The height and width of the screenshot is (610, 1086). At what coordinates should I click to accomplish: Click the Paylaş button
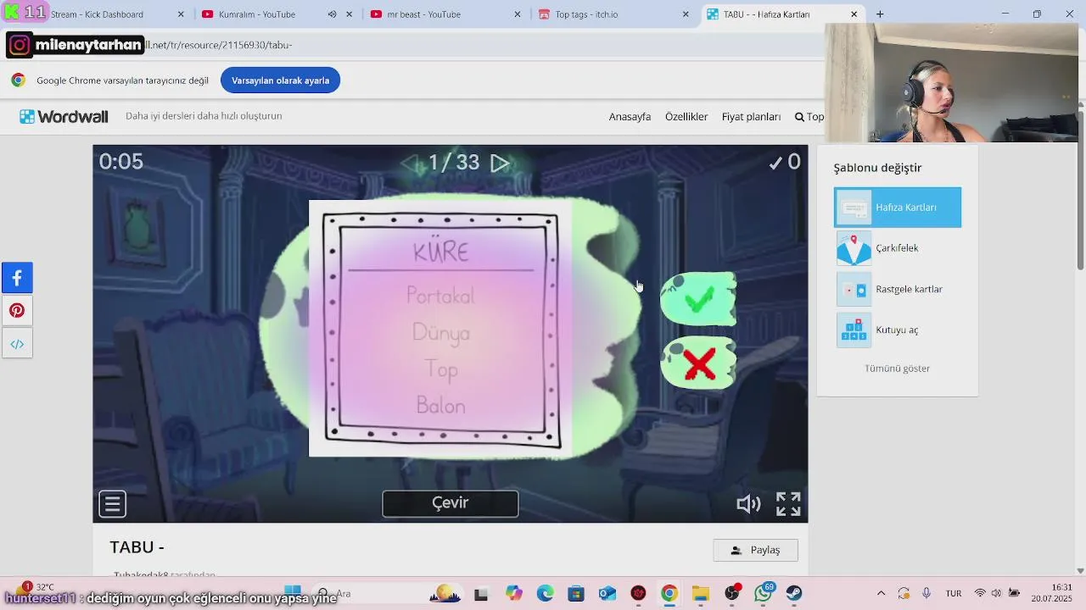[x=755, y=550]
